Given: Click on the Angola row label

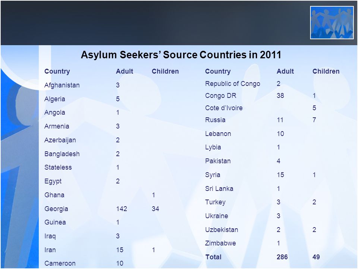Looking at the screenshot, I should click(x=55, y=112).
